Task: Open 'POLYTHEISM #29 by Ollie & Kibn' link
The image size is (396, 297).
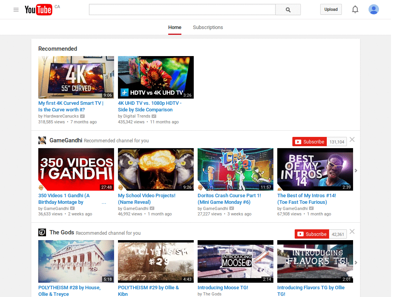Action: coord(148,291)
